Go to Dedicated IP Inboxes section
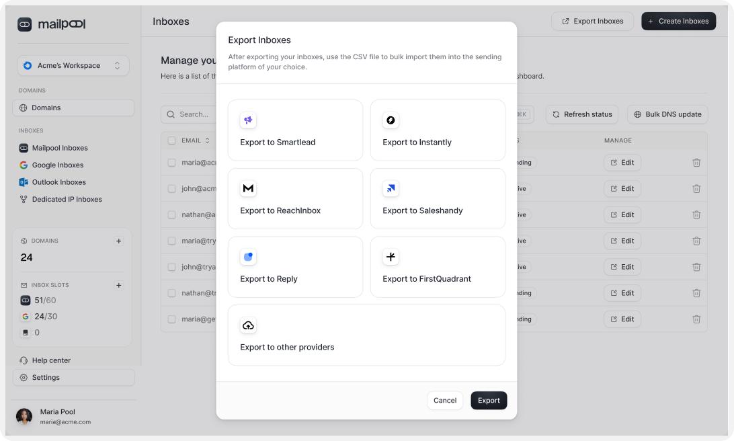Image resolution: width=734 pixels, height=441 pixels. pos(67,200)
